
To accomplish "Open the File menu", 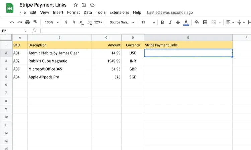I will pos(22,12).
